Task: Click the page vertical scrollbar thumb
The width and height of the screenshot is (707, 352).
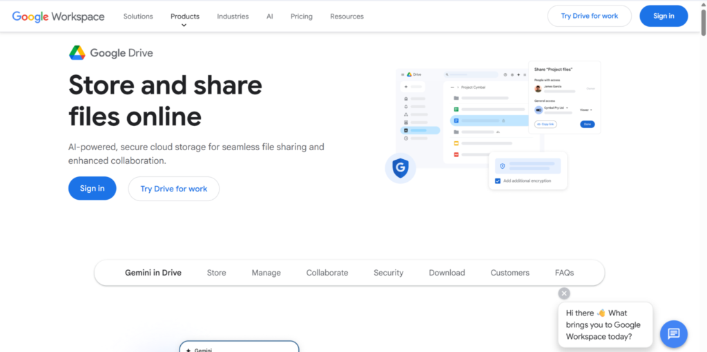Action: pyautogui.click(x=704, y=23)
